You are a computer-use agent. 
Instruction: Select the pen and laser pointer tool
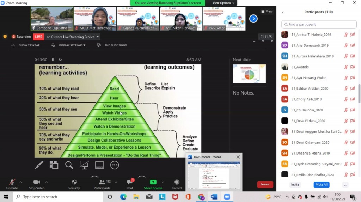[39, 165]
